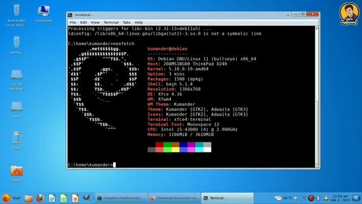Click the dark blue block in neofetch palette
Screen dimensions: 362x204
(183, 145)
